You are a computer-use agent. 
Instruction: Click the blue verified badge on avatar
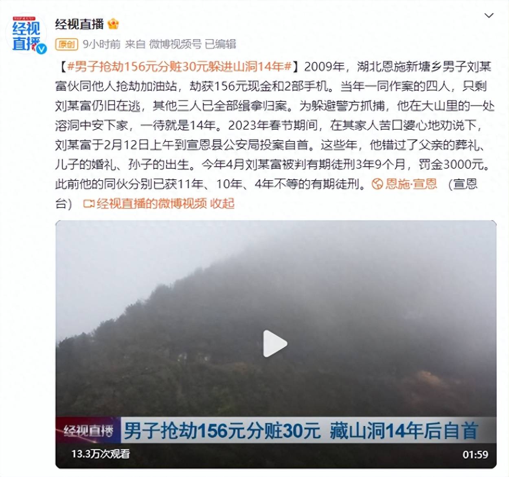click(41, 49)
